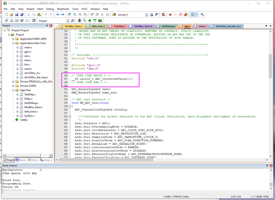This screenshot has width=275, height=200.
Task: Collapse the App/User folder
Action: [x=13, y=90]
